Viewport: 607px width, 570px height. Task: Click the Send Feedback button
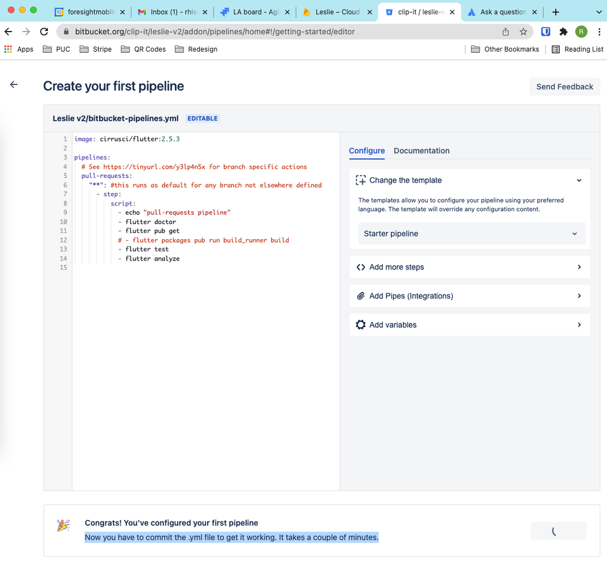point(564,87)
